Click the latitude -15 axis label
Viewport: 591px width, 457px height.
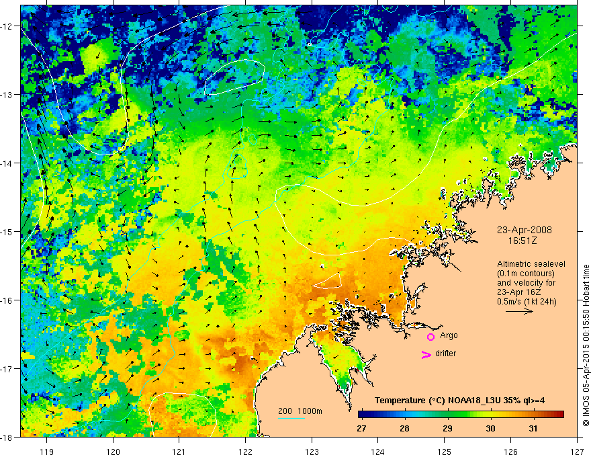7,231
